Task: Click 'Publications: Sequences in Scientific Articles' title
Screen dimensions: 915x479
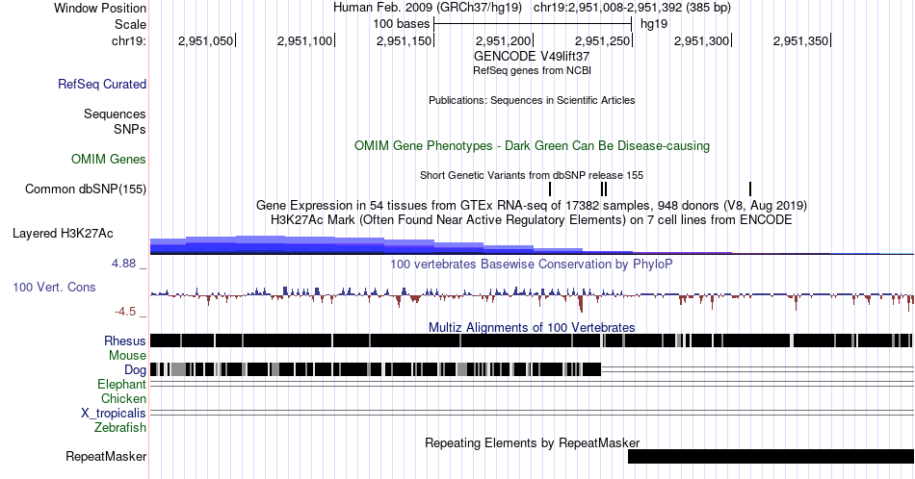Action: pos(532,100)
